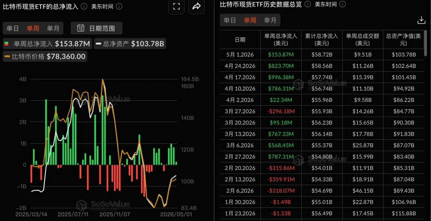
Task: Click the $101.45B total net assets value
Action: tap(404, 77)
